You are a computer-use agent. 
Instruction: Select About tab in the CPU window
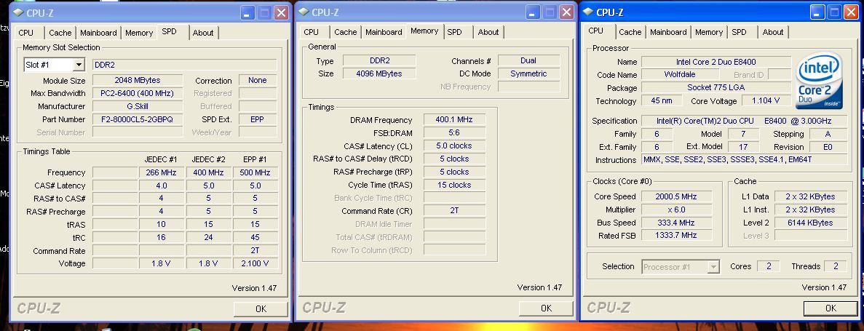tap(772, 33)
